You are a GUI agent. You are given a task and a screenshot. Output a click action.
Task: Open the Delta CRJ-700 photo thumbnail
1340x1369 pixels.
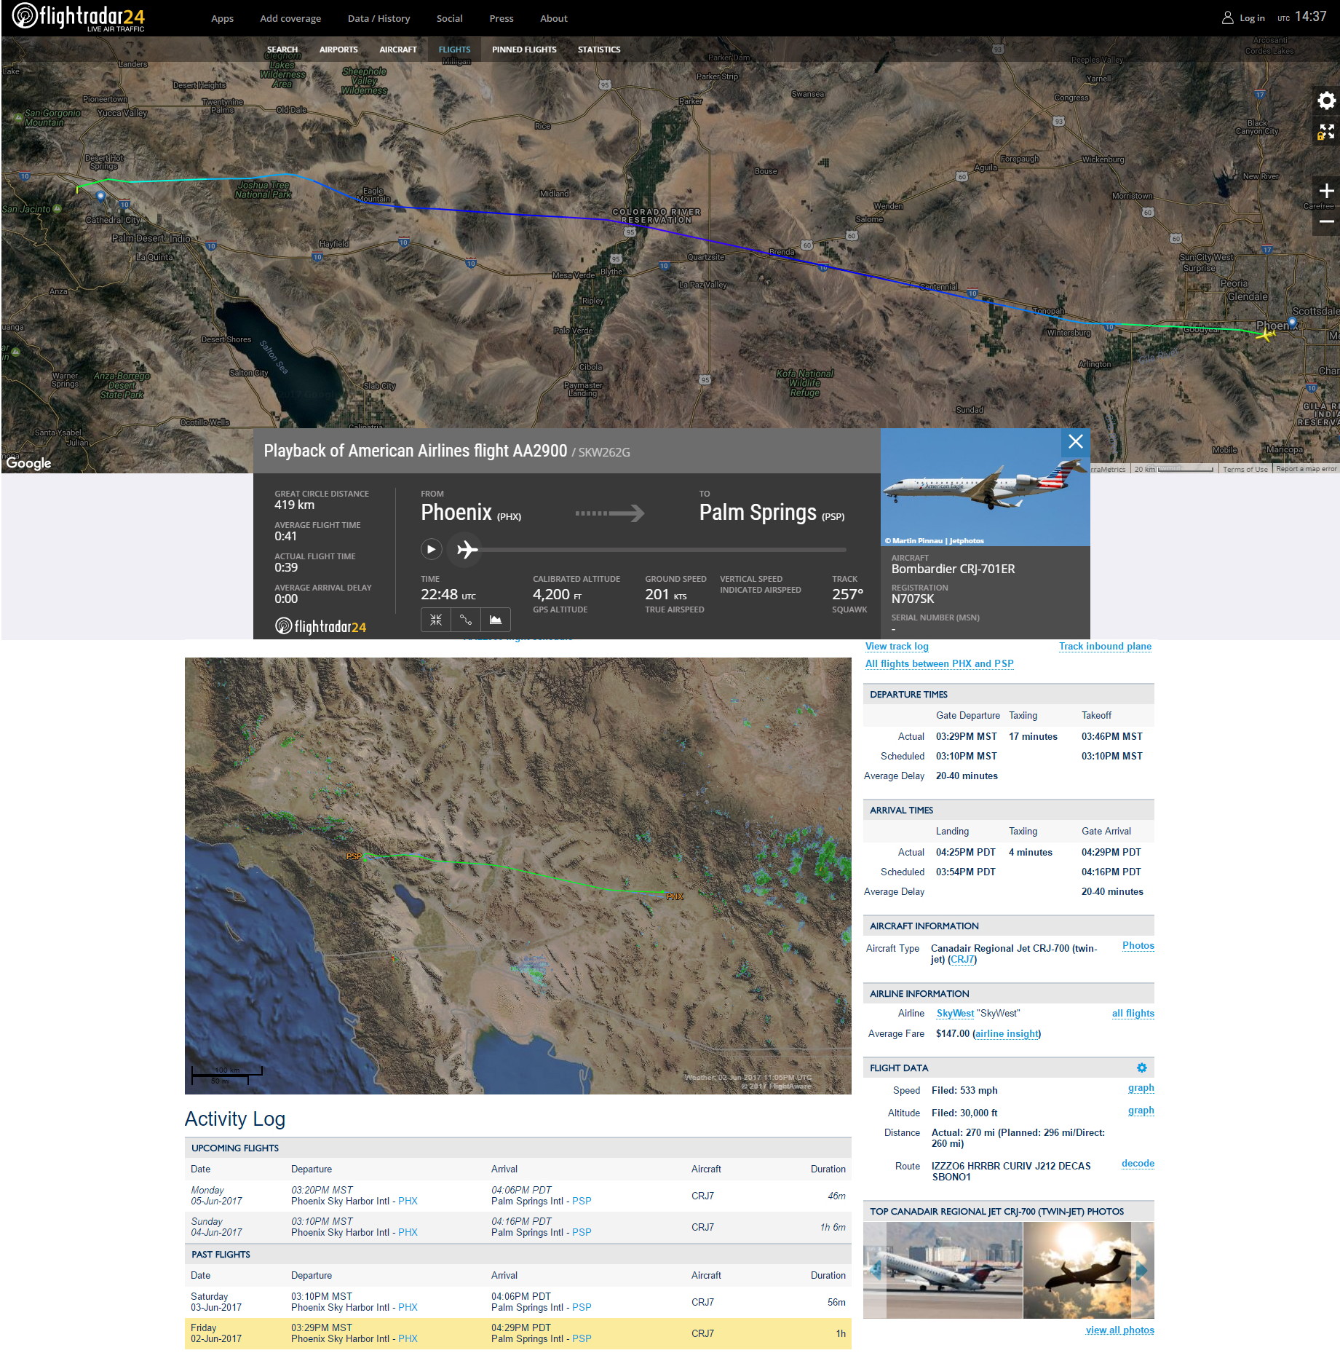click(943, 1270)
